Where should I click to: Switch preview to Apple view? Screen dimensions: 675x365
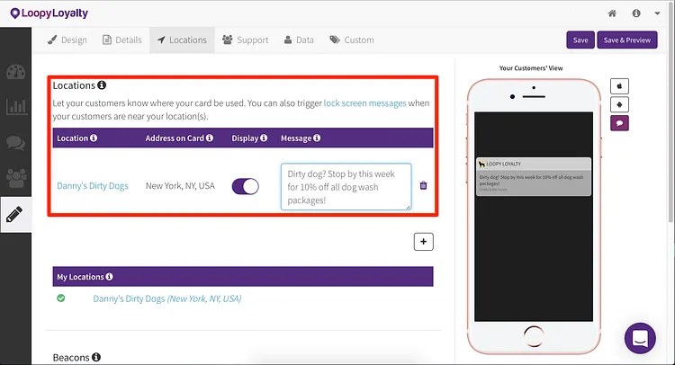[619, 86]
